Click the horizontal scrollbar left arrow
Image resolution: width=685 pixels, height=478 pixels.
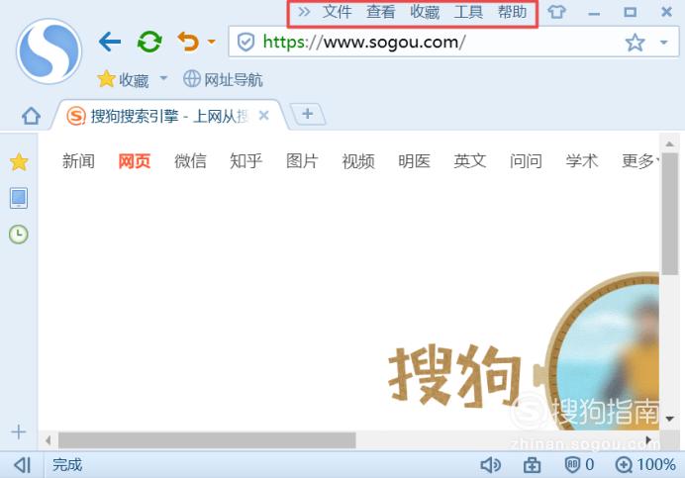tap(49, 440)
